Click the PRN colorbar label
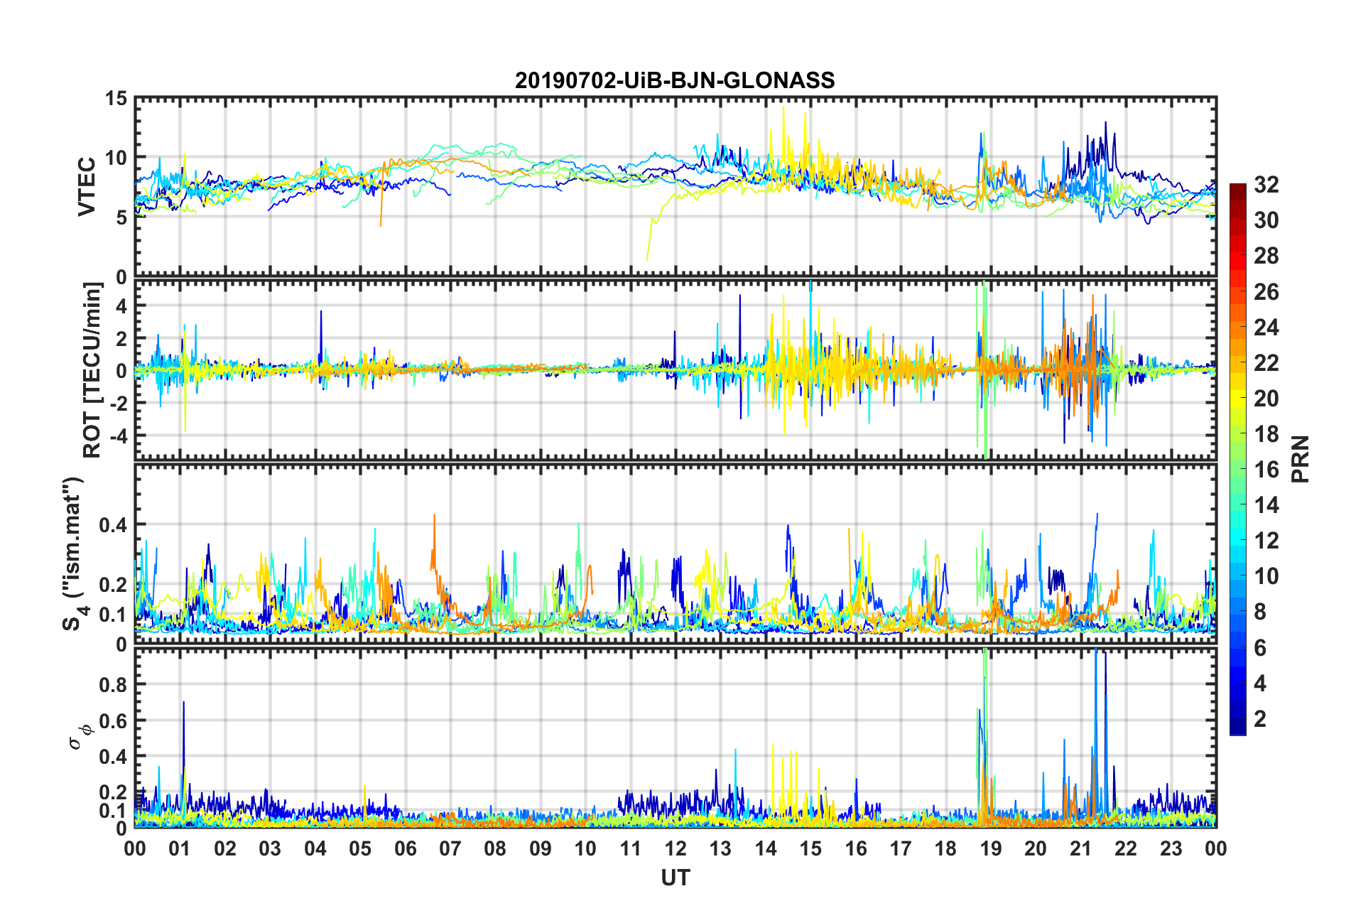 pos(1300,459)
